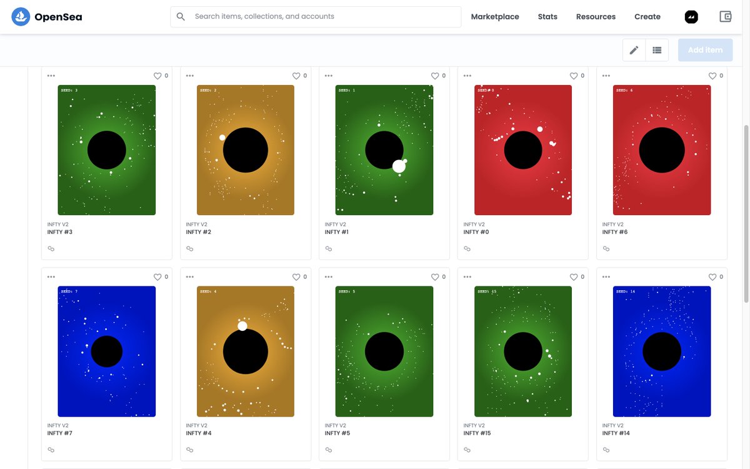Click the chain link icon under INFTY #4
The height and width of the screenshot is (469, 750).
click(x=190, y=450)
